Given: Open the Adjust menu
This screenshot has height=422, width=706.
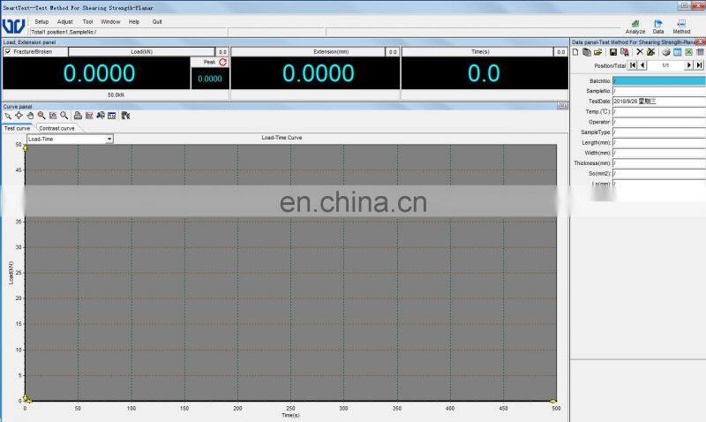Looking at the screenshot, I should pos(64,21).
